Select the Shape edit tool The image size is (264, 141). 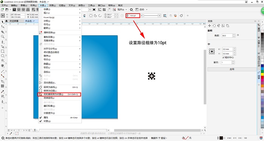click(3, 27)
